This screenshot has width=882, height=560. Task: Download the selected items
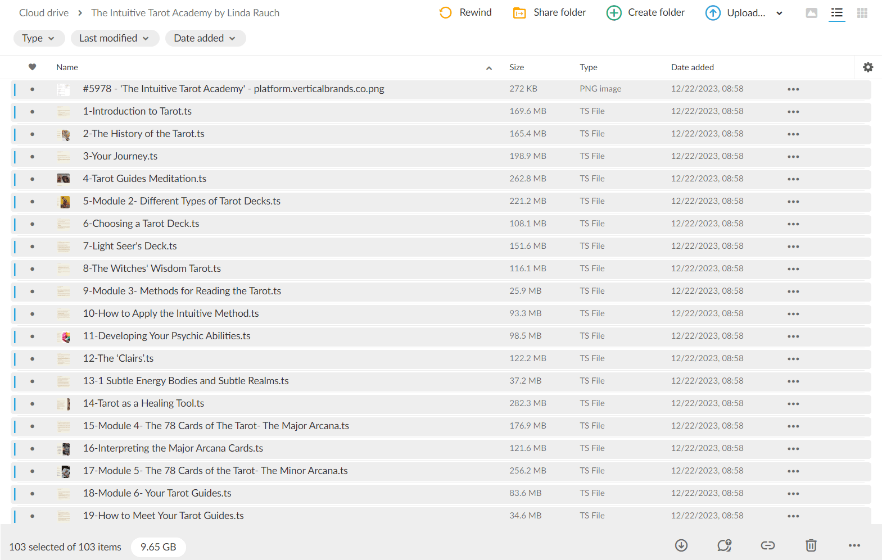tap(681, 545)
